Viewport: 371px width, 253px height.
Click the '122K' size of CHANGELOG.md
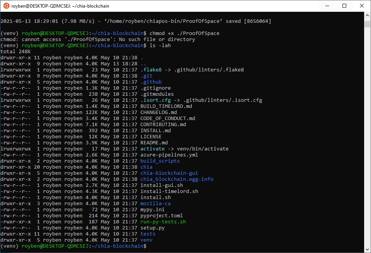pyautogui.click(x=92, y=112)
